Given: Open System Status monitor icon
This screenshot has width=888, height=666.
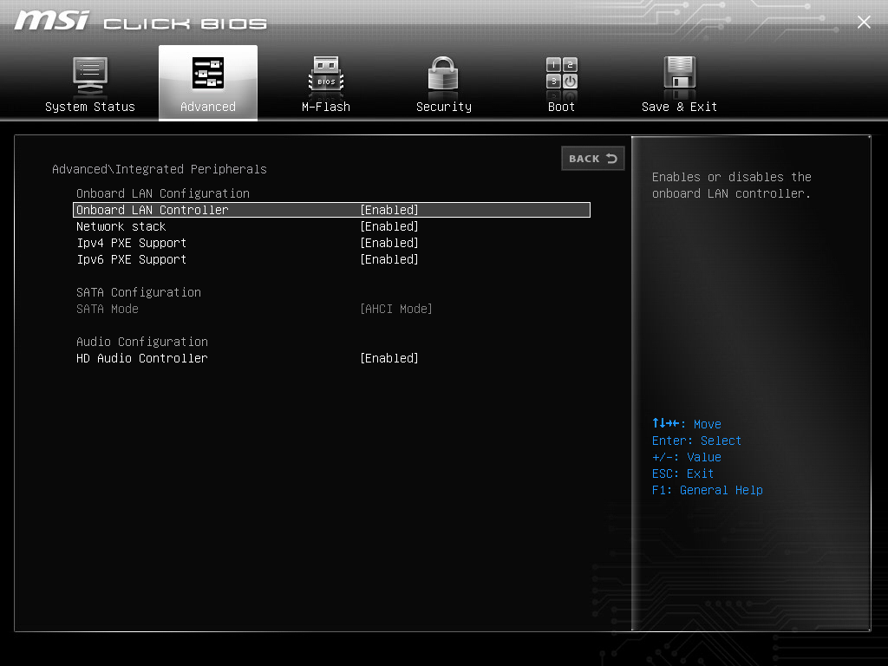Looking at the screenshot, I should pyautogui.click(x=90, y=76).
